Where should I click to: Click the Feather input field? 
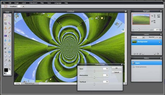click(x=20, y=6)
